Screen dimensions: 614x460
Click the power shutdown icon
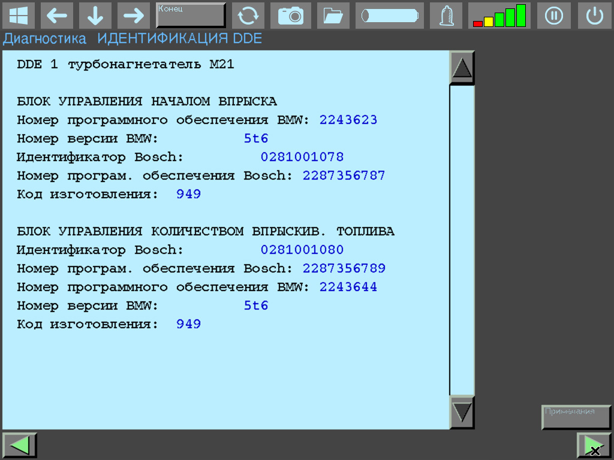click(594, 16)
